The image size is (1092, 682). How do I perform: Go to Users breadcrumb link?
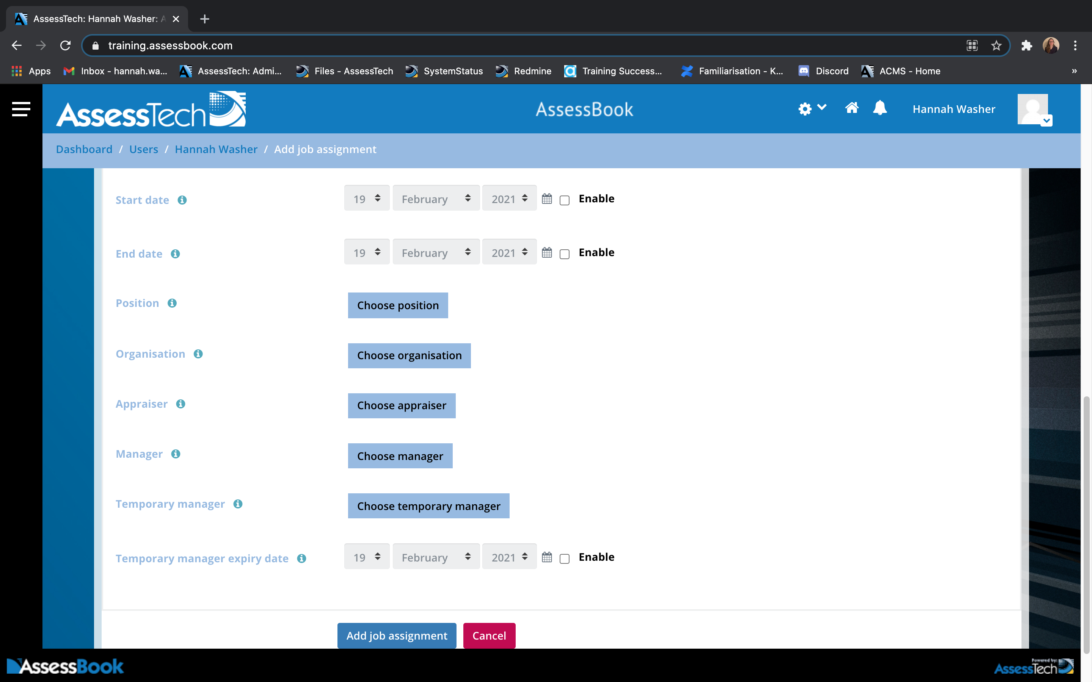[x=143, y=149]
